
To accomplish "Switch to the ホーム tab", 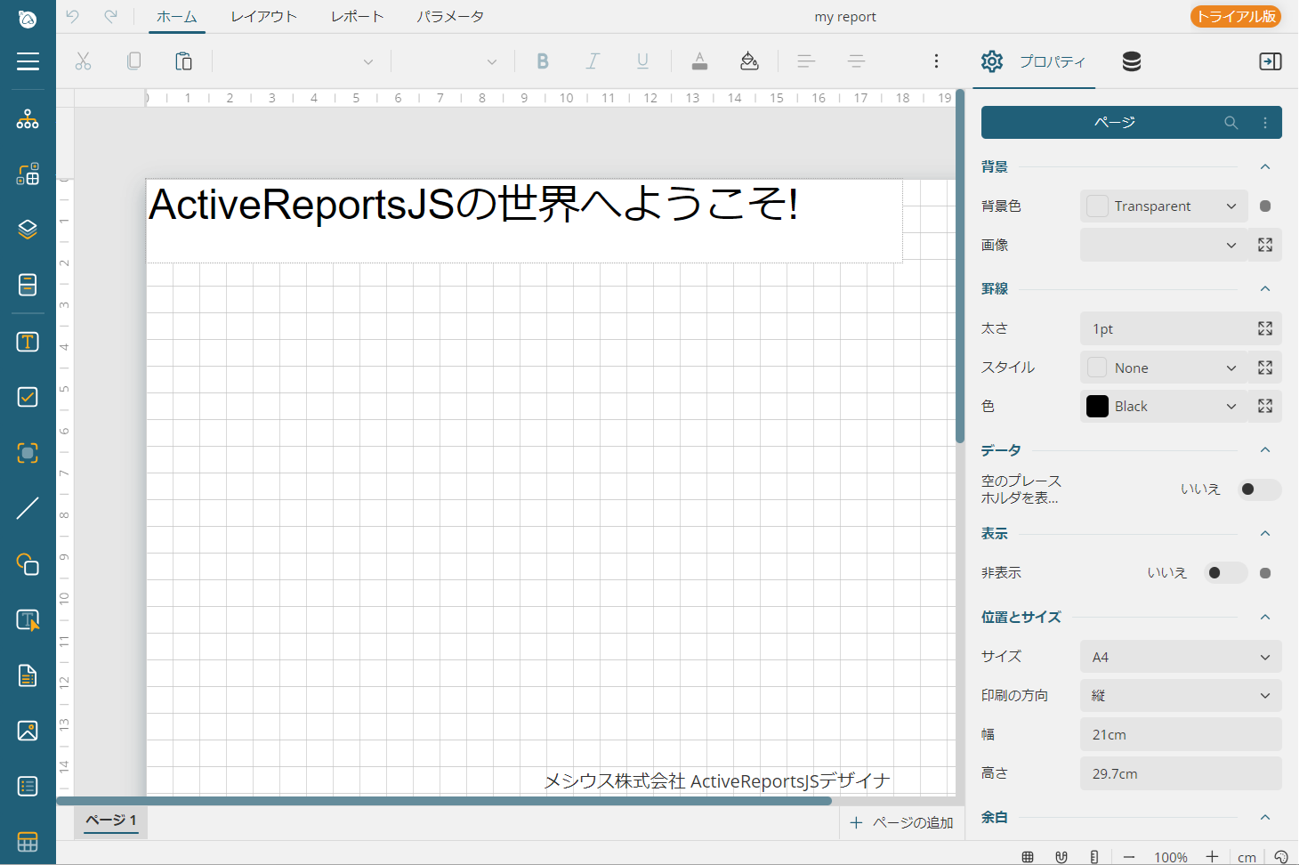I will 177,16.
